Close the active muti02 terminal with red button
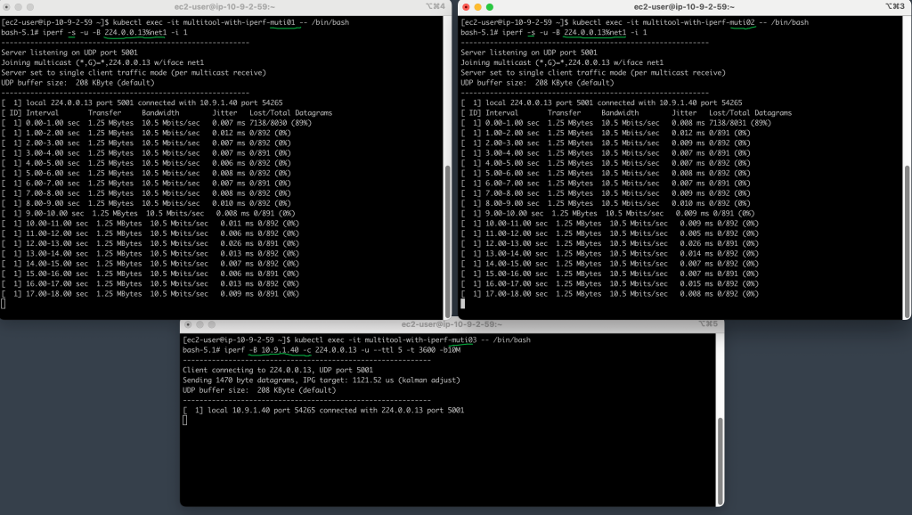912x515 pixels. pos(466,7)
